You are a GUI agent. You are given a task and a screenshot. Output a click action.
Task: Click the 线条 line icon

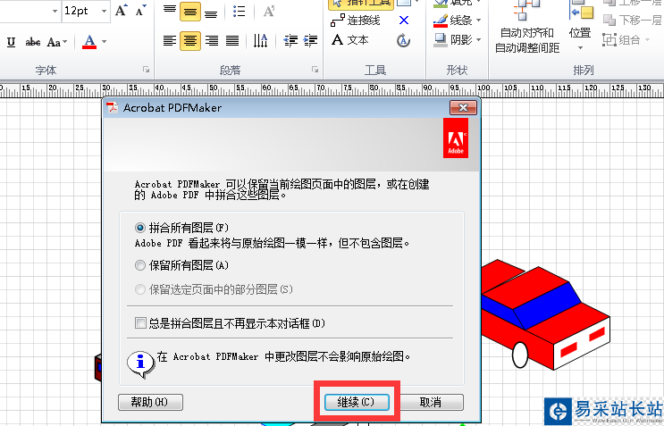(441, 20)
